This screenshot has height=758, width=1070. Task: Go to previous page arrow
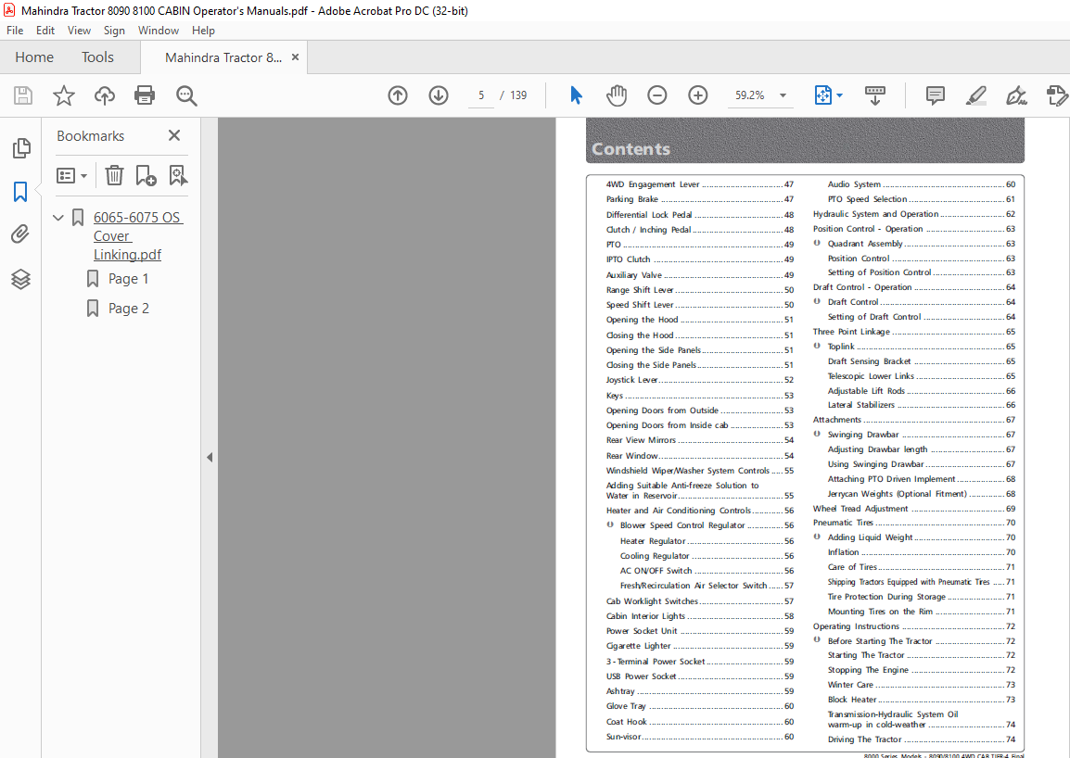[x=398, y=95]
